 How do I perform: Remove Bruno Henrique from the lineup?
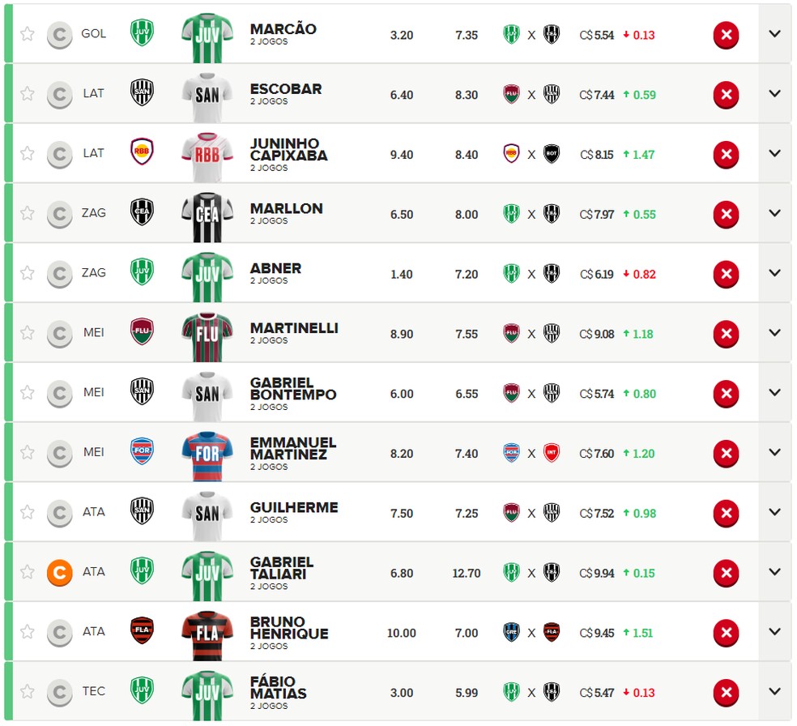coord(726,633)
